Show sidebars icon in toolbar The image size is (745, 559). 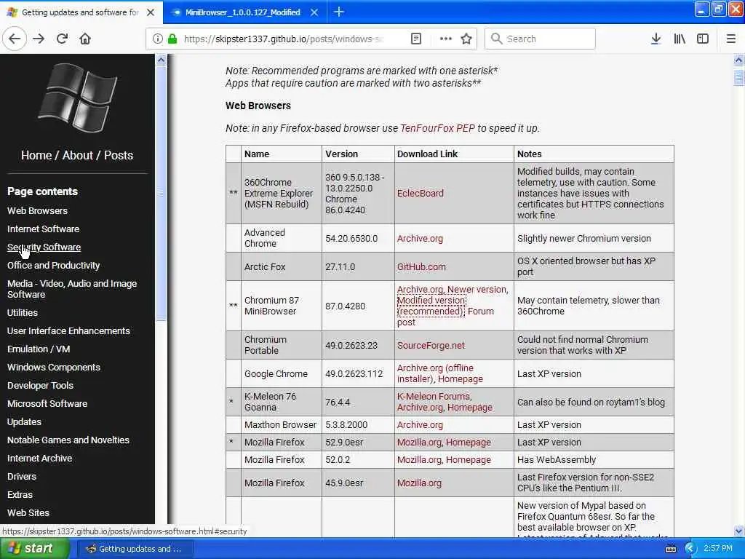(x=703, y=39)
